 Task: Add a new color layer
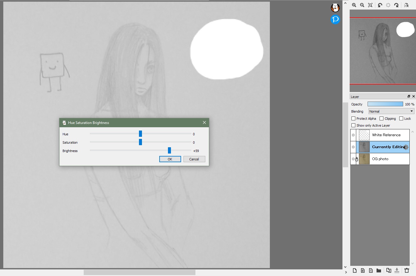click(x=355, y=270)
